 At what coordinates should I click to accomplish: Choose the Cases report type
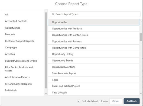click(93, 80)
